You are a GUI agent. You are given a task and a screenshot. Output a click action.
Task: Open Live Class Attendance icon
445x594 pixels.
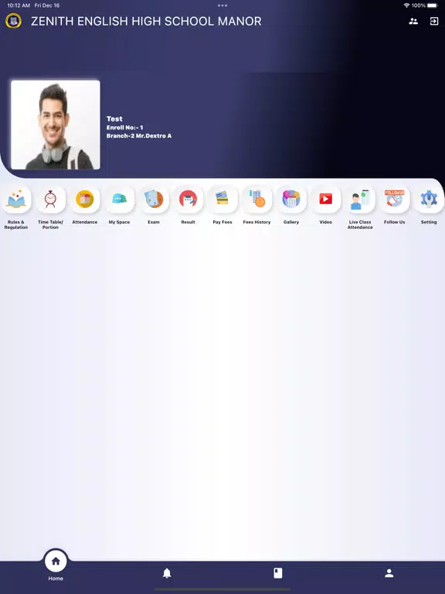click(360, 200)
